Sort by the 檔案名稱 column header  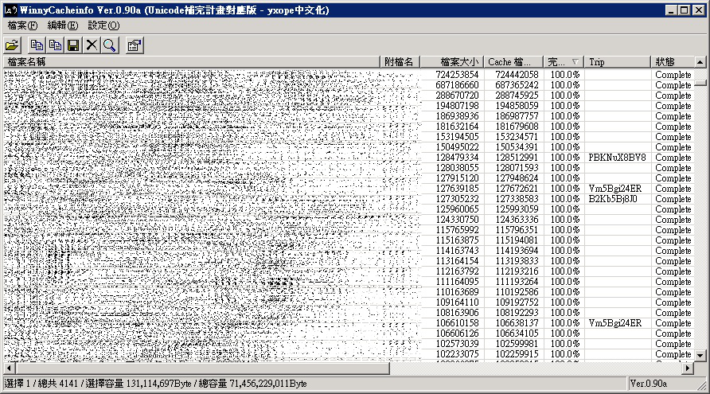tap(192, 62)
